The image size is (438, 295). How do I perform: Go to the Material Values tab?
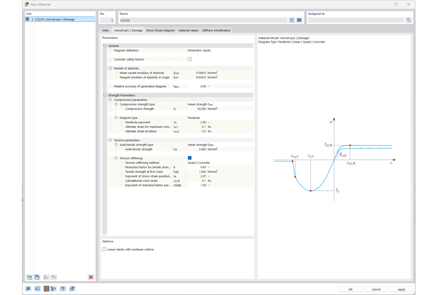click(189, 30)
